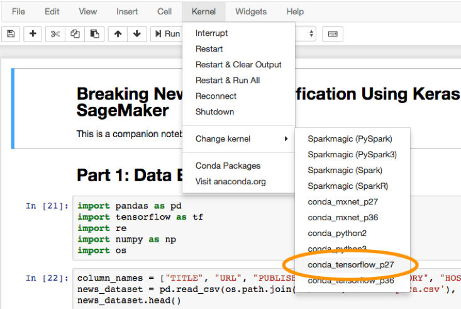This screenshot has height=309, width=461.
Task: Click the 'import tensorflow as tf' line
Action: (140, 217)
